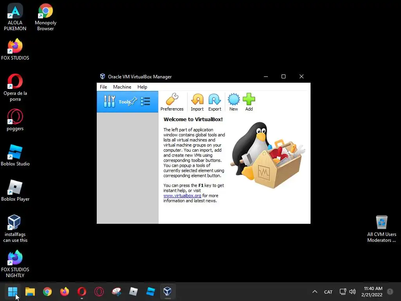This screenshot has height=301, width=401.
Task: Click the Roblox Studio taskbar icon
Action: 151,292
